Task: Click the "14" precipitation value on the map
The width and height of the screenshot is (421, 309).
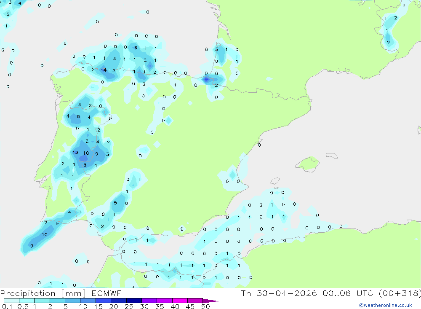Action: (x=104, y=70)
